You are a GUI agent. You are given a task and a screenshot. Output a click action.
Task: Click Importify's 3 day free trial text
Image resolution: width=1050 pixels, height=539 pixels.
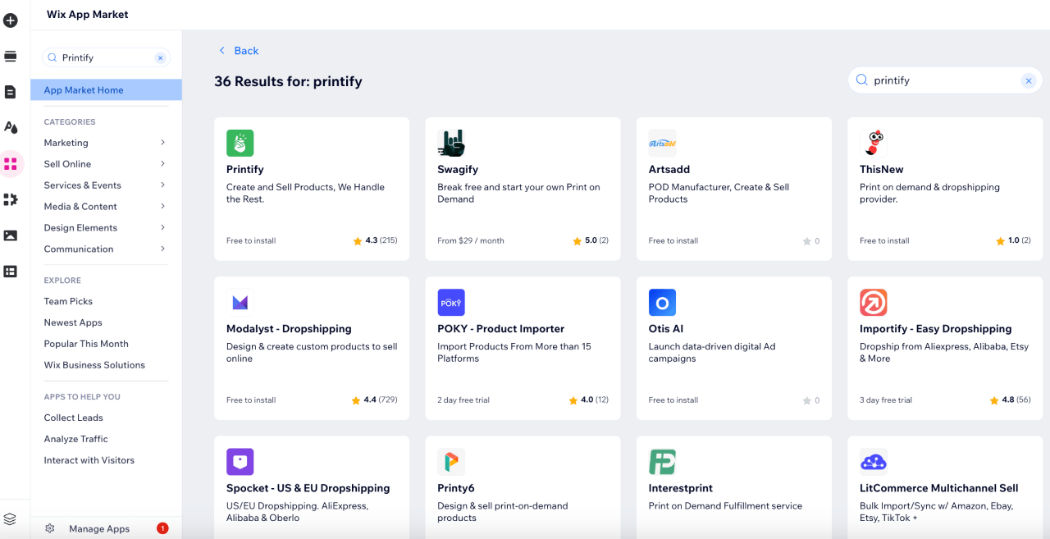point(886,400)
